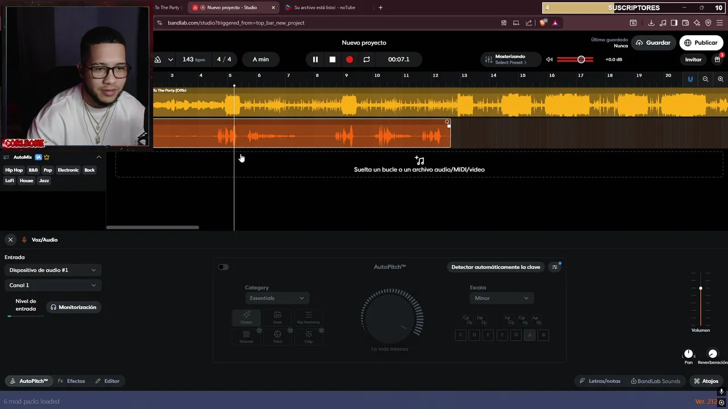The image size is (728, 409).
Task: Open metronome options chevron
Action: (x=170, y=59)
